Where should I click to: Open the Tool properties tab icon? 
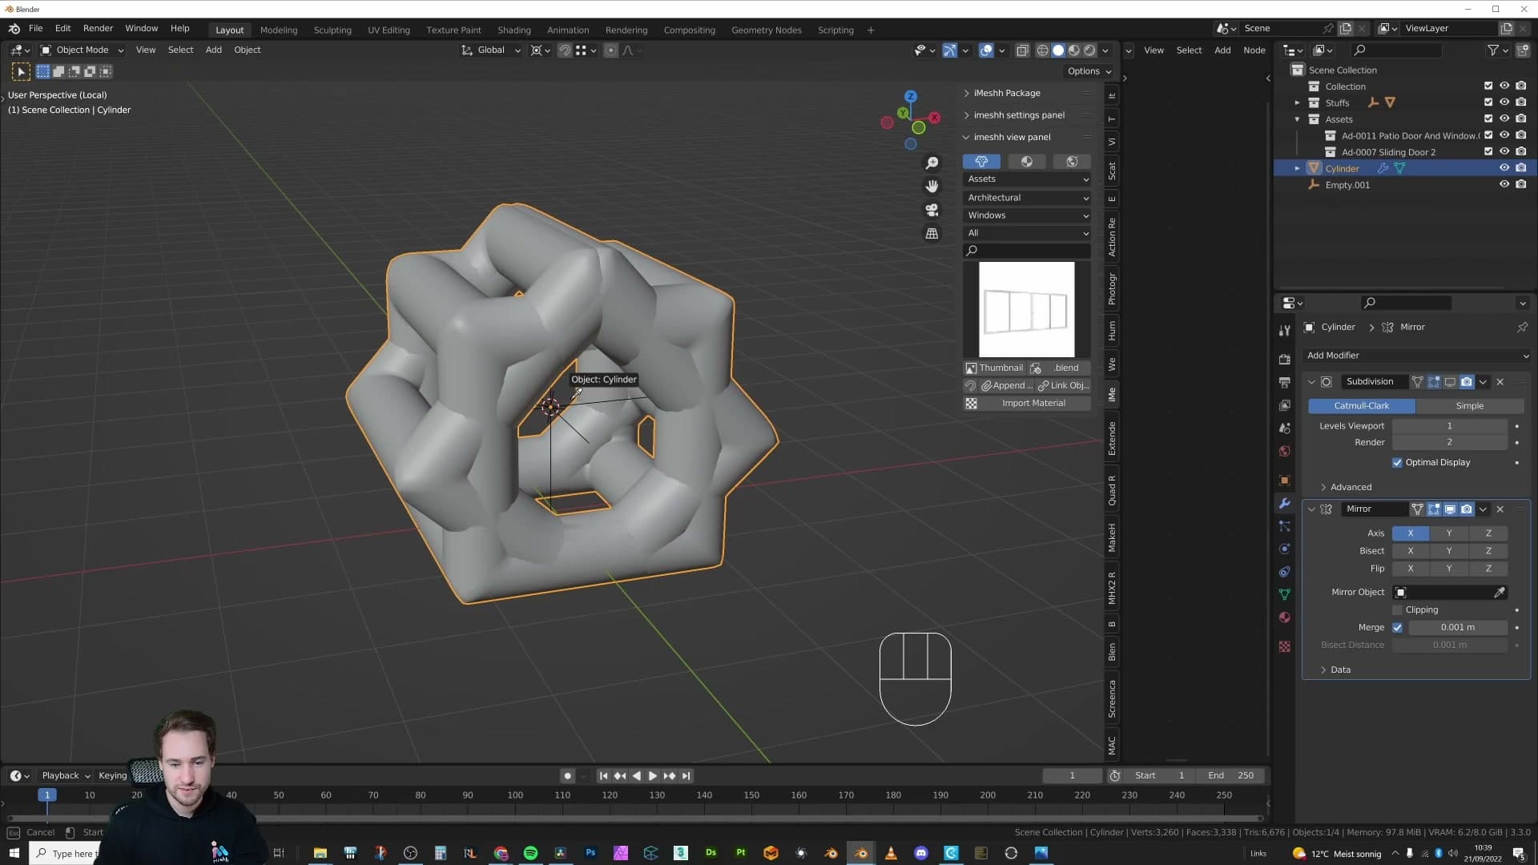pyautogui.click(x=1285, y=330)
